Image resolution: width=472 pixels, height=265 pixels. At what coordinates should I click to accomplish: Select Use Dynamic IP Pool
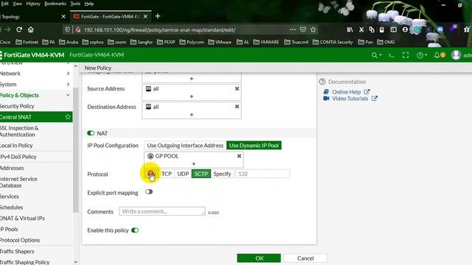tap(254, 146)
